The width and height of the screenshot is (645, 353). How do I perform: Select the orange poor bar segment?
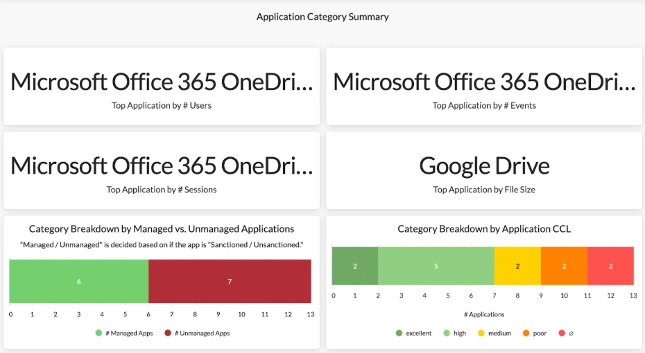point(564,266)
